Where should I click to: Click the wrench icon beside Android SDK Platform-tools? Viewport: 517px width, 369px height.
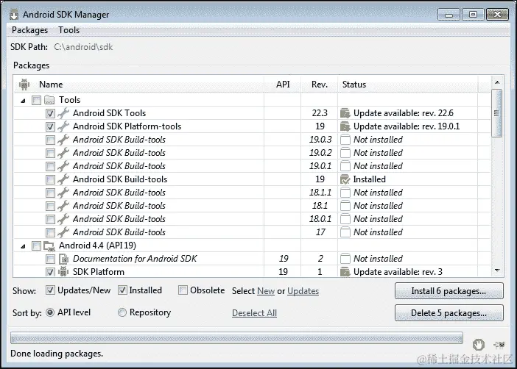pos(63,126)
